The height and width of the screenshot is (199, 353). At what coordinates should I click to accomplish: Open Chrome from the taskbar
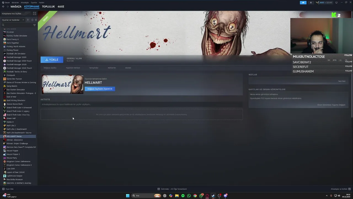pyautogui.click(x=195, y=196)
